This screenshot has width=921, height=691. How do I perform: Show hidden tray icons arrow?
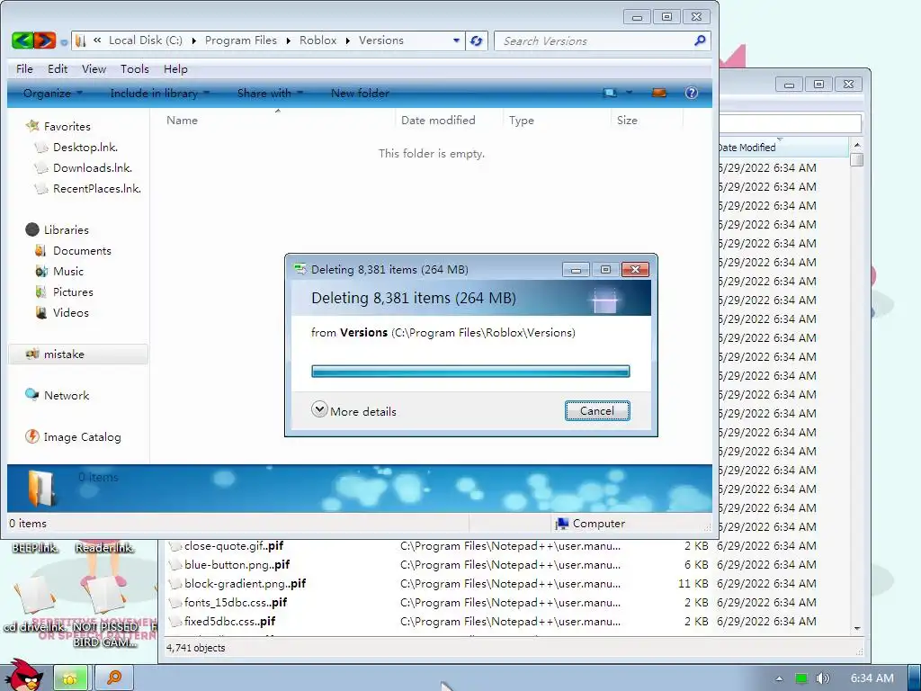point(779,678)
